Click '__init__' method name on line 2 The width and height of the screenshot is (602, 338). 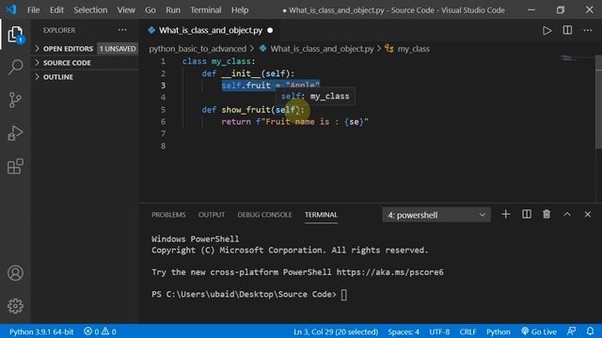coord(241,73)
